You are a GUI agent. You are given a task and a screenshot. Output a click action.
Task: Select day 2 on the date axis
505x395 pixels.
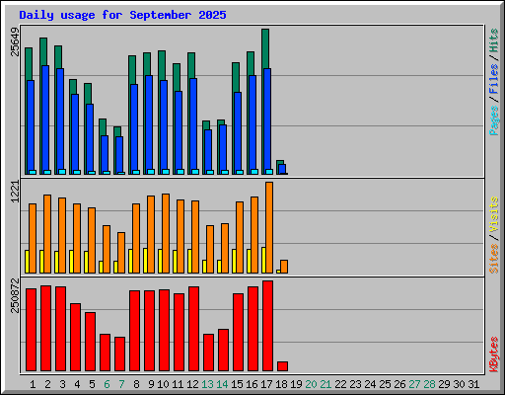click(47, 384)
